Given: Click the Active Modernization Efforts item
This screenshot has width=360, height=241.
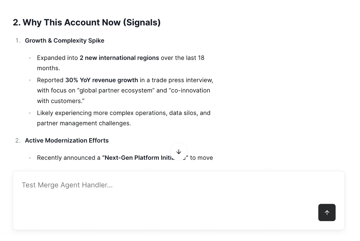Looking at the screenshot, I should (x=67, y=140).
